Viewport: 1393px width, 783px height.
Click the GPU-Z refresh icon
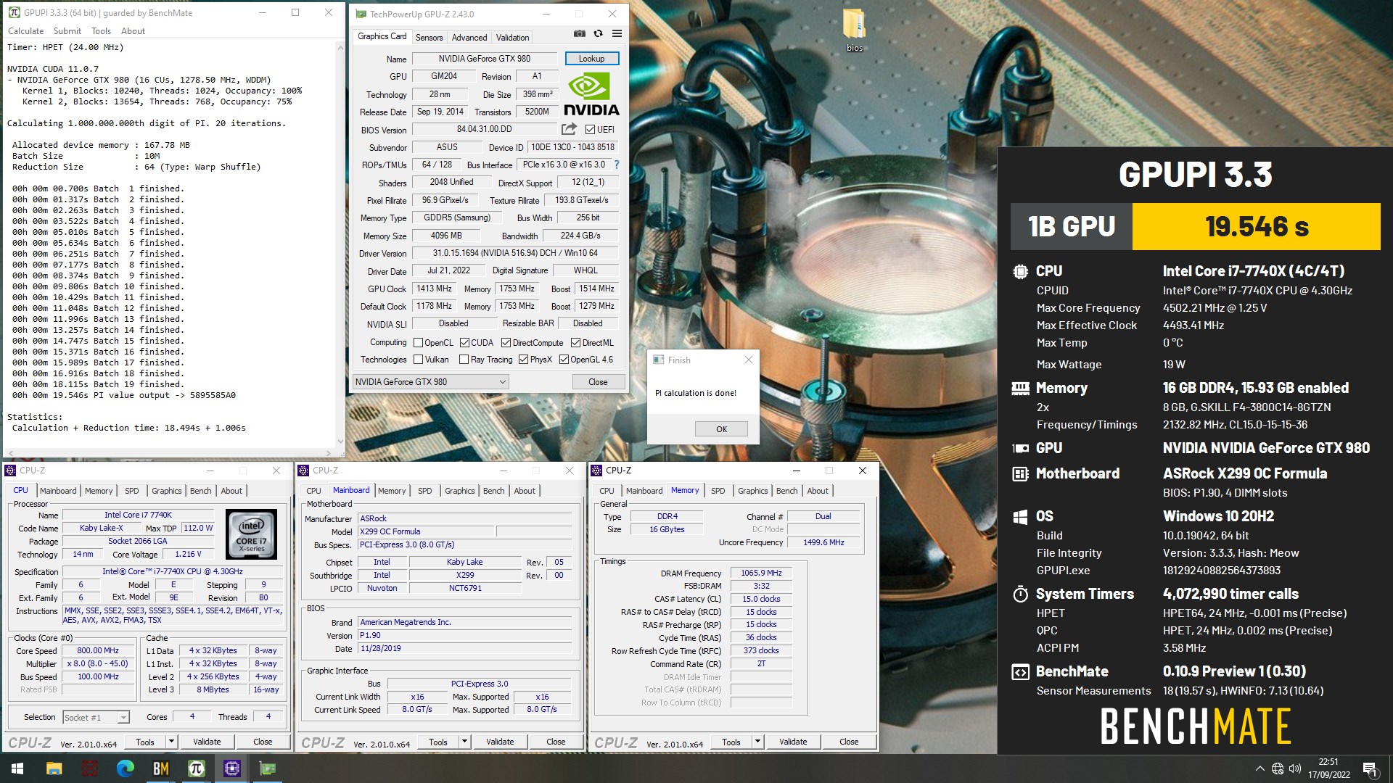point(598,33)
